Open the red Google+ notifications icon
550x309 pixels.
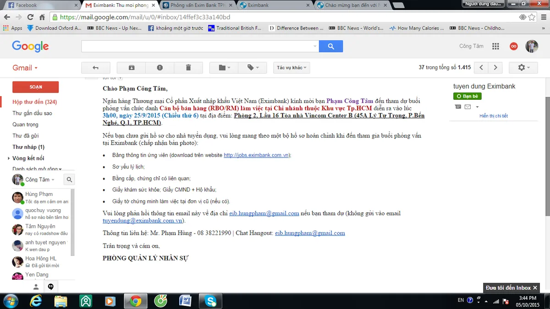(514, 46)
